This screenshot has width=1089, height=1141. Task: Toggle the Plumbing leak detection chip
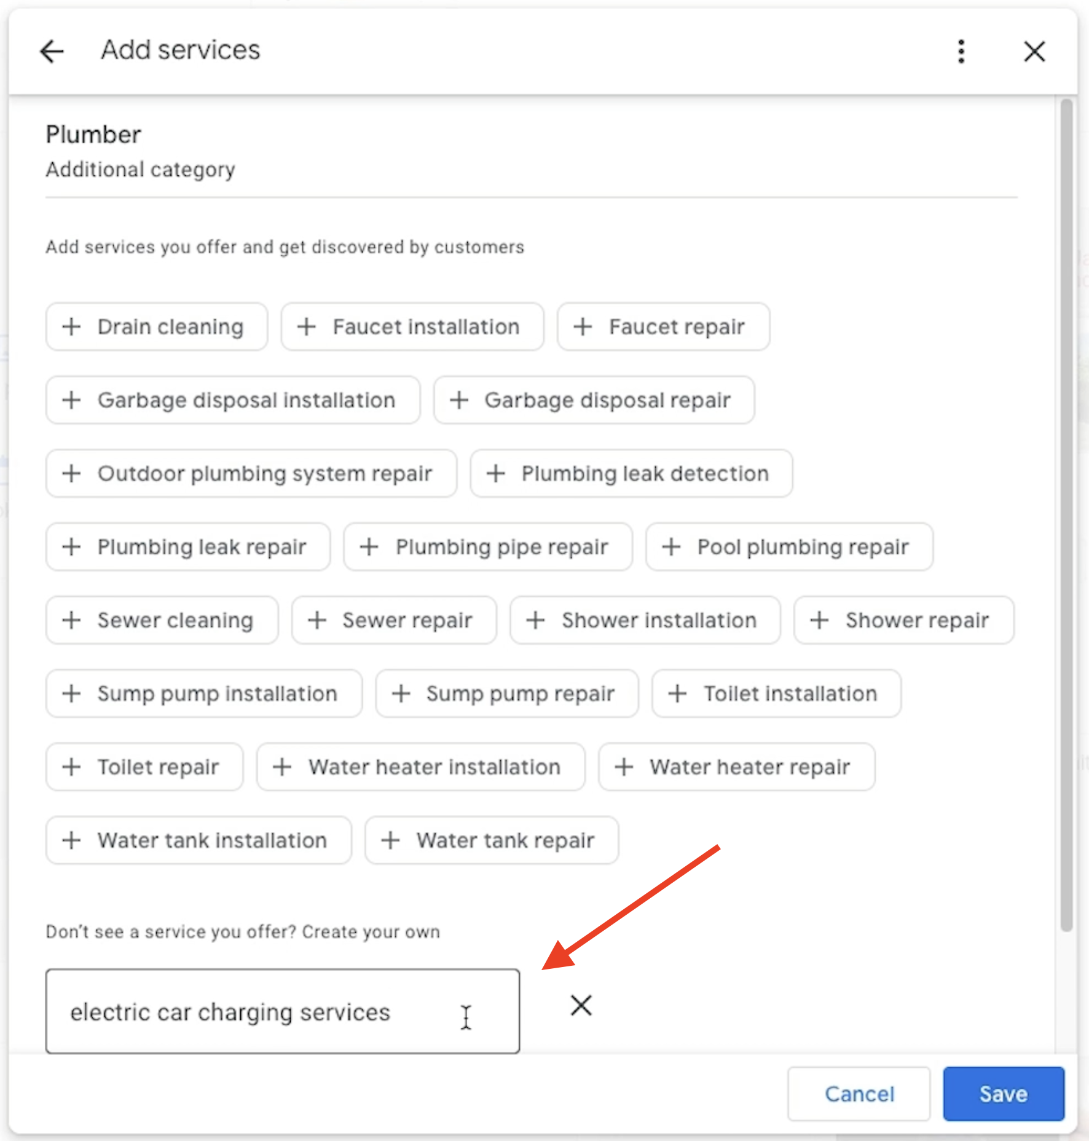pyautogui.click(x=631, y=473)
